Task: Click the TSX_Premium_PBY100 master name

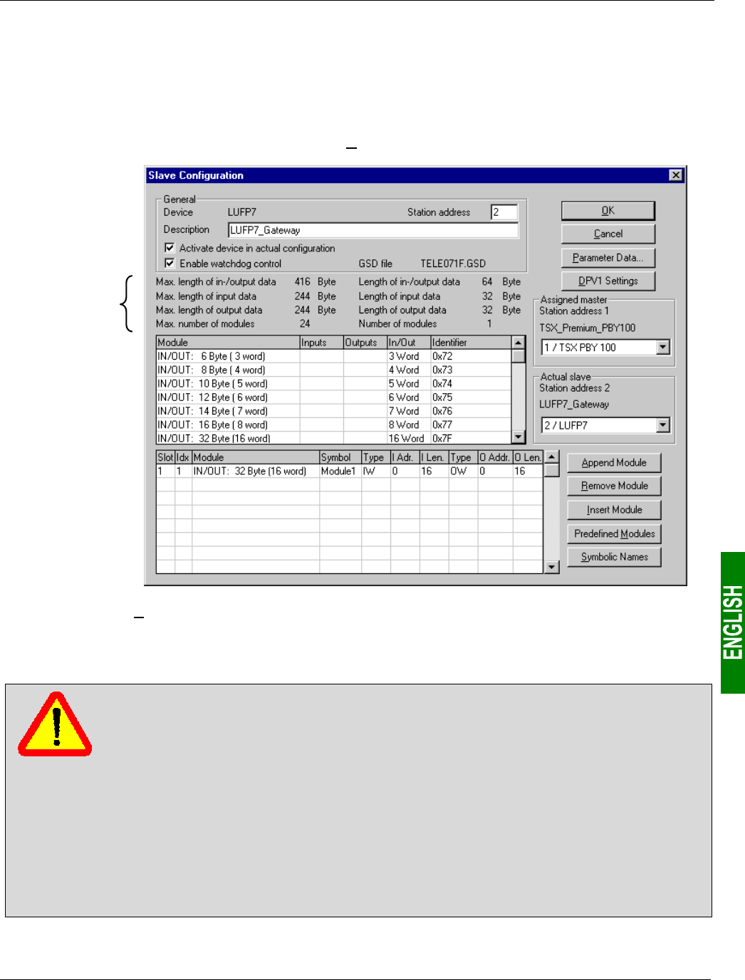Action: [588, 328]
